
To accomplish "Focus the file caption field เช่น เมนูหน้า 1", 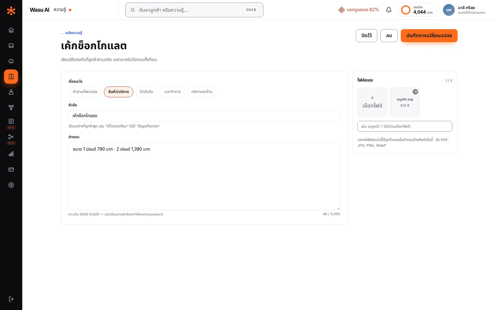I will tap(405, 126).
